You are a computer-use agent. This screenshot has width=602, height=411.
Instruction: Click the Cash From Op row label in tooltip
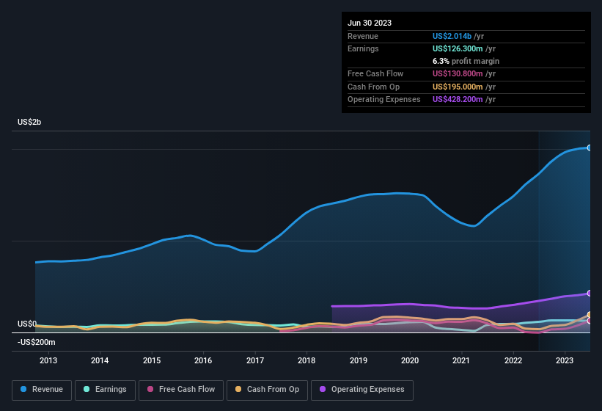tap(373, 87)
